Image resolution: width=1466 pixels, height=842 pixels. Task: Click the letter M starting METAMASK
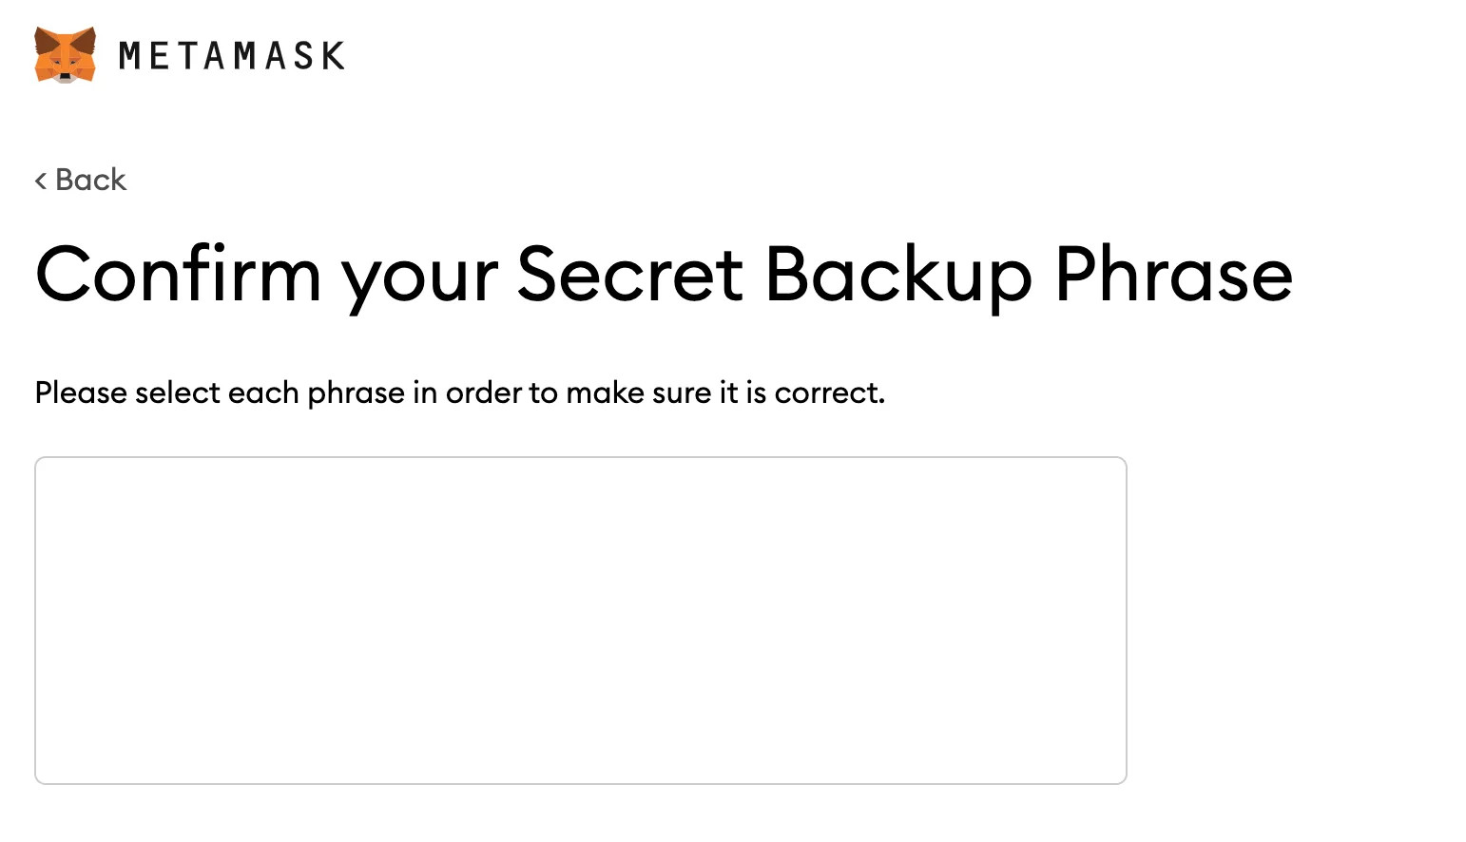coord(129,56)
